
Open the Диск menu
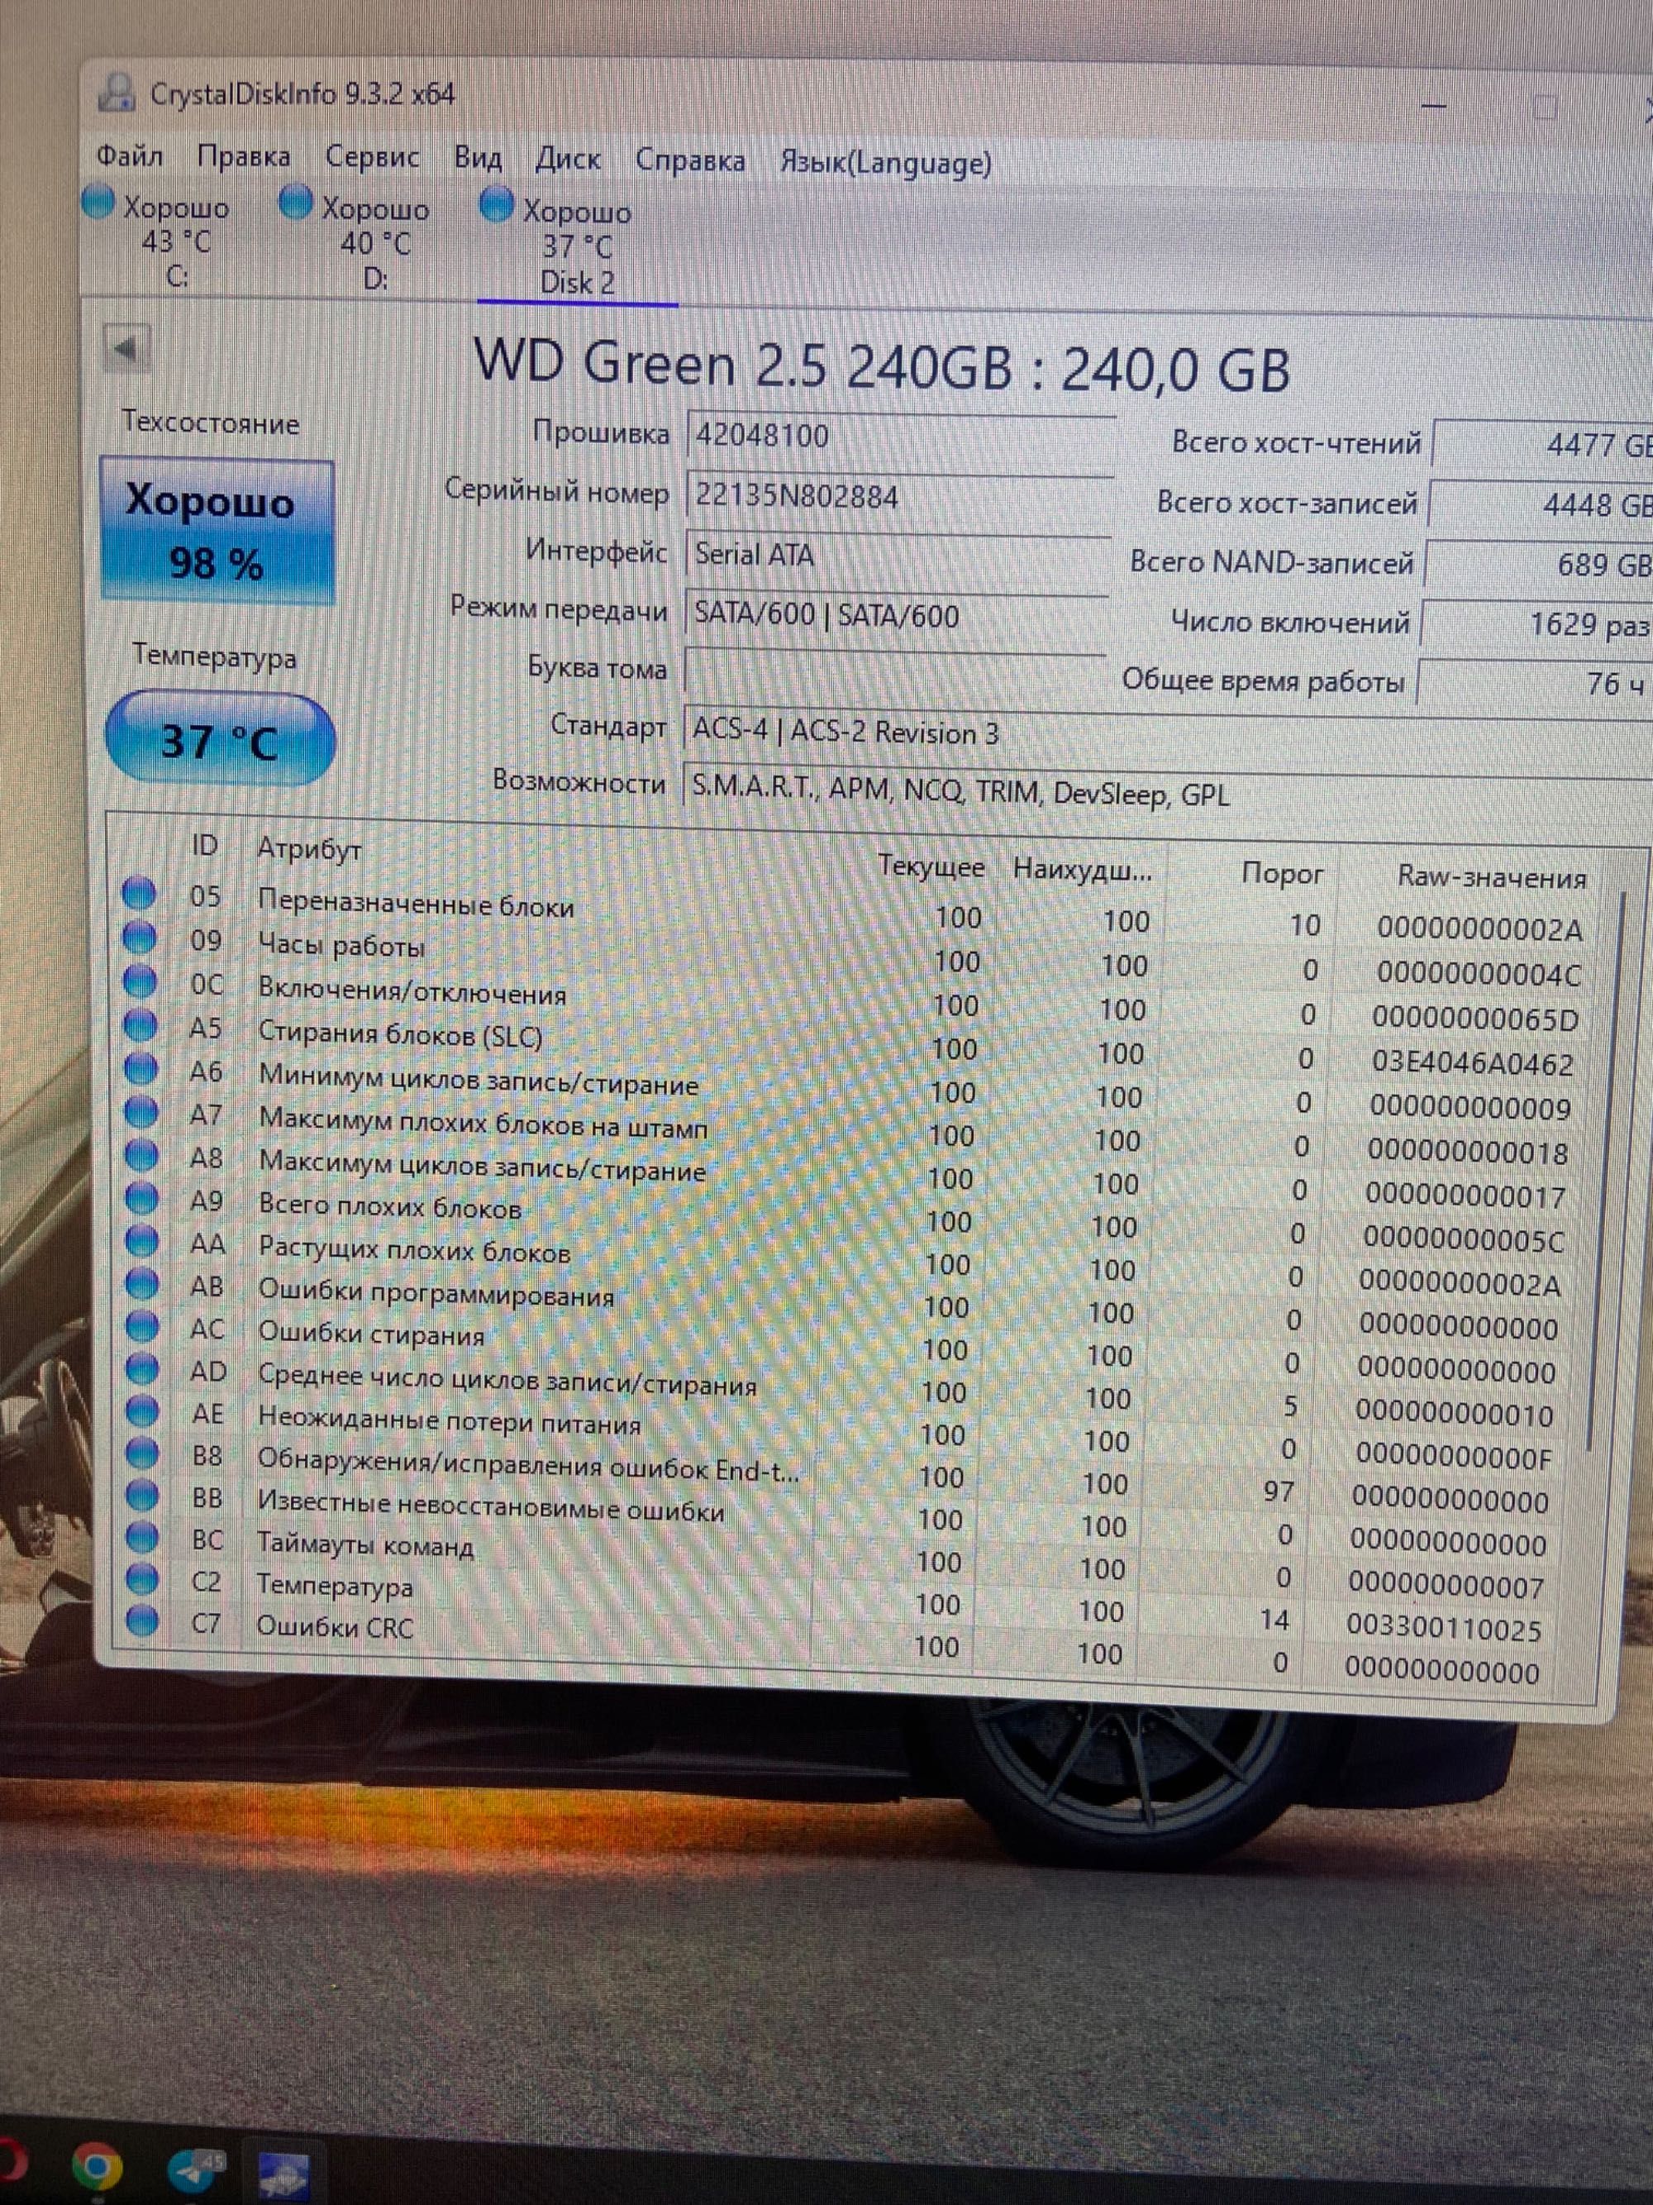tap(568, 160)
